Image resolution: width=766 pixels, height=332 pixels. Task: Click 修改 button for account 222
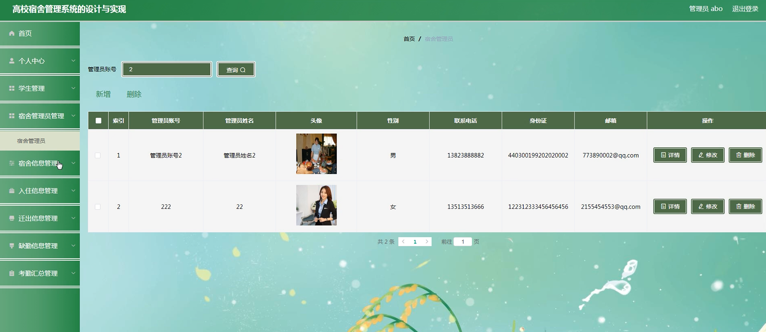click(x=707, y=206)
